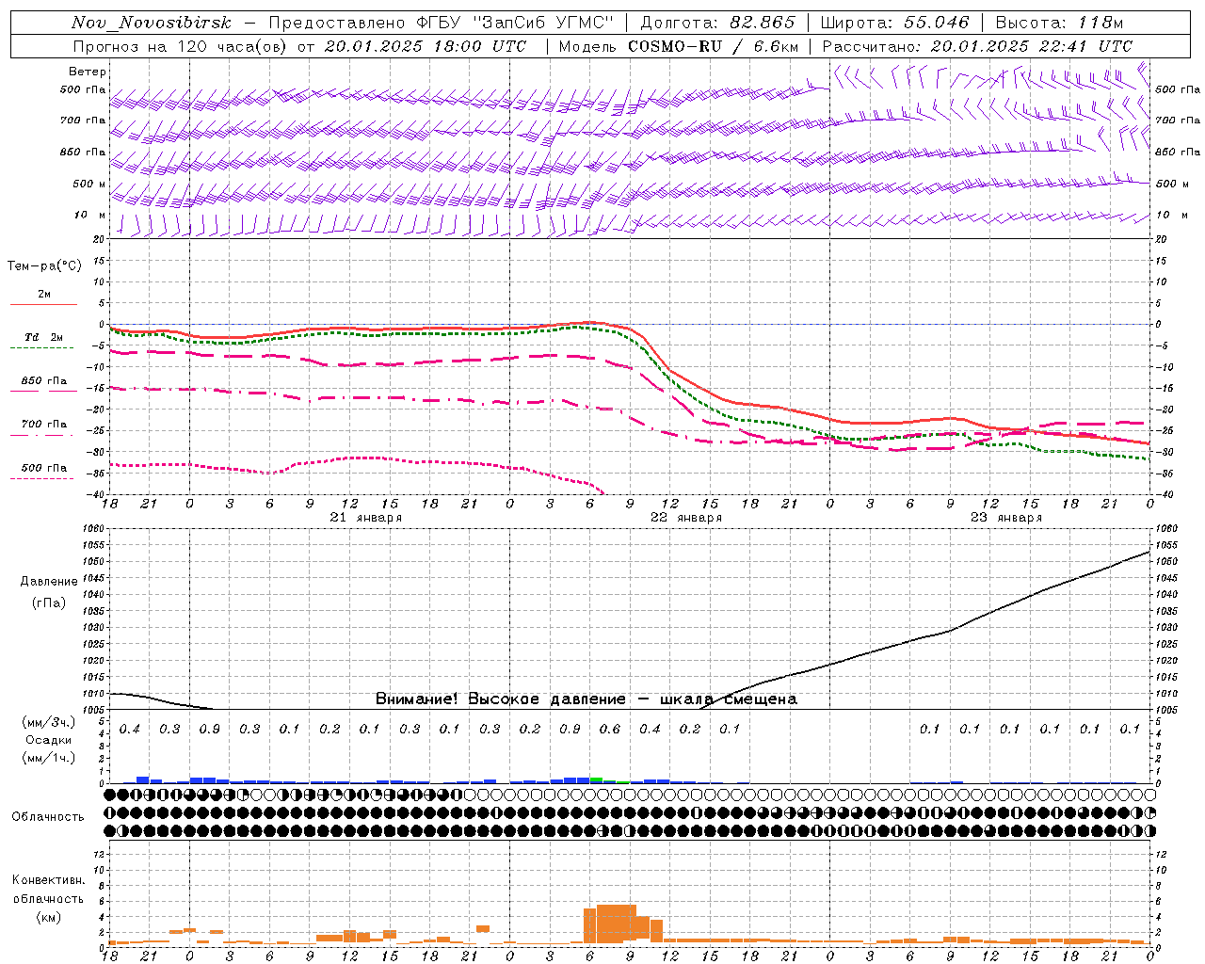Click the 10 м wind level label on left
1205x964 pixels.
click(90, 215)
